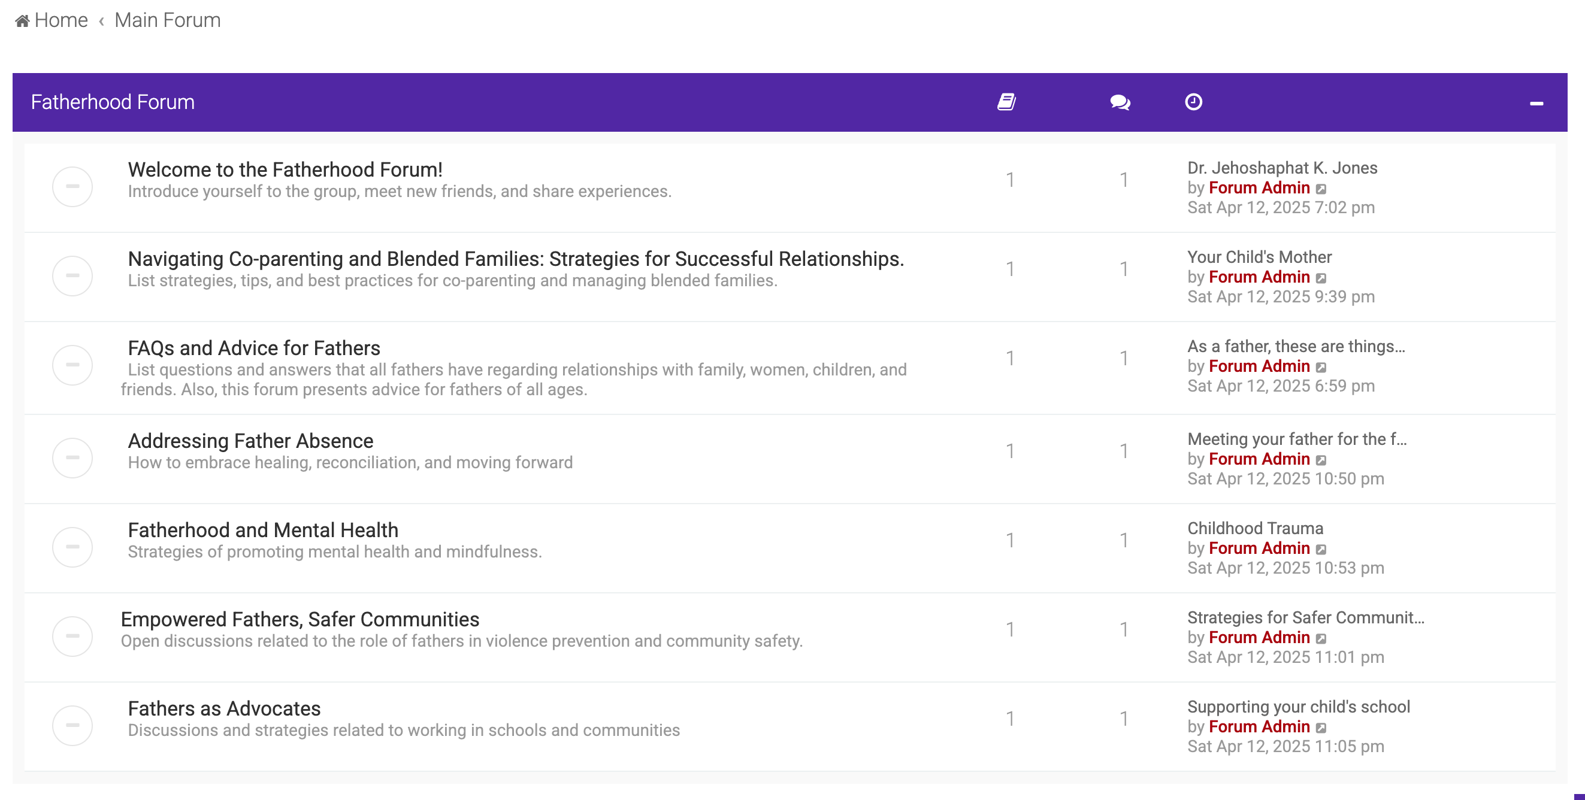Click the read-status icon beside the Welcome forum
This screenshot has height=800, width=1585.
pyautogui.click(x=72, y=186)
